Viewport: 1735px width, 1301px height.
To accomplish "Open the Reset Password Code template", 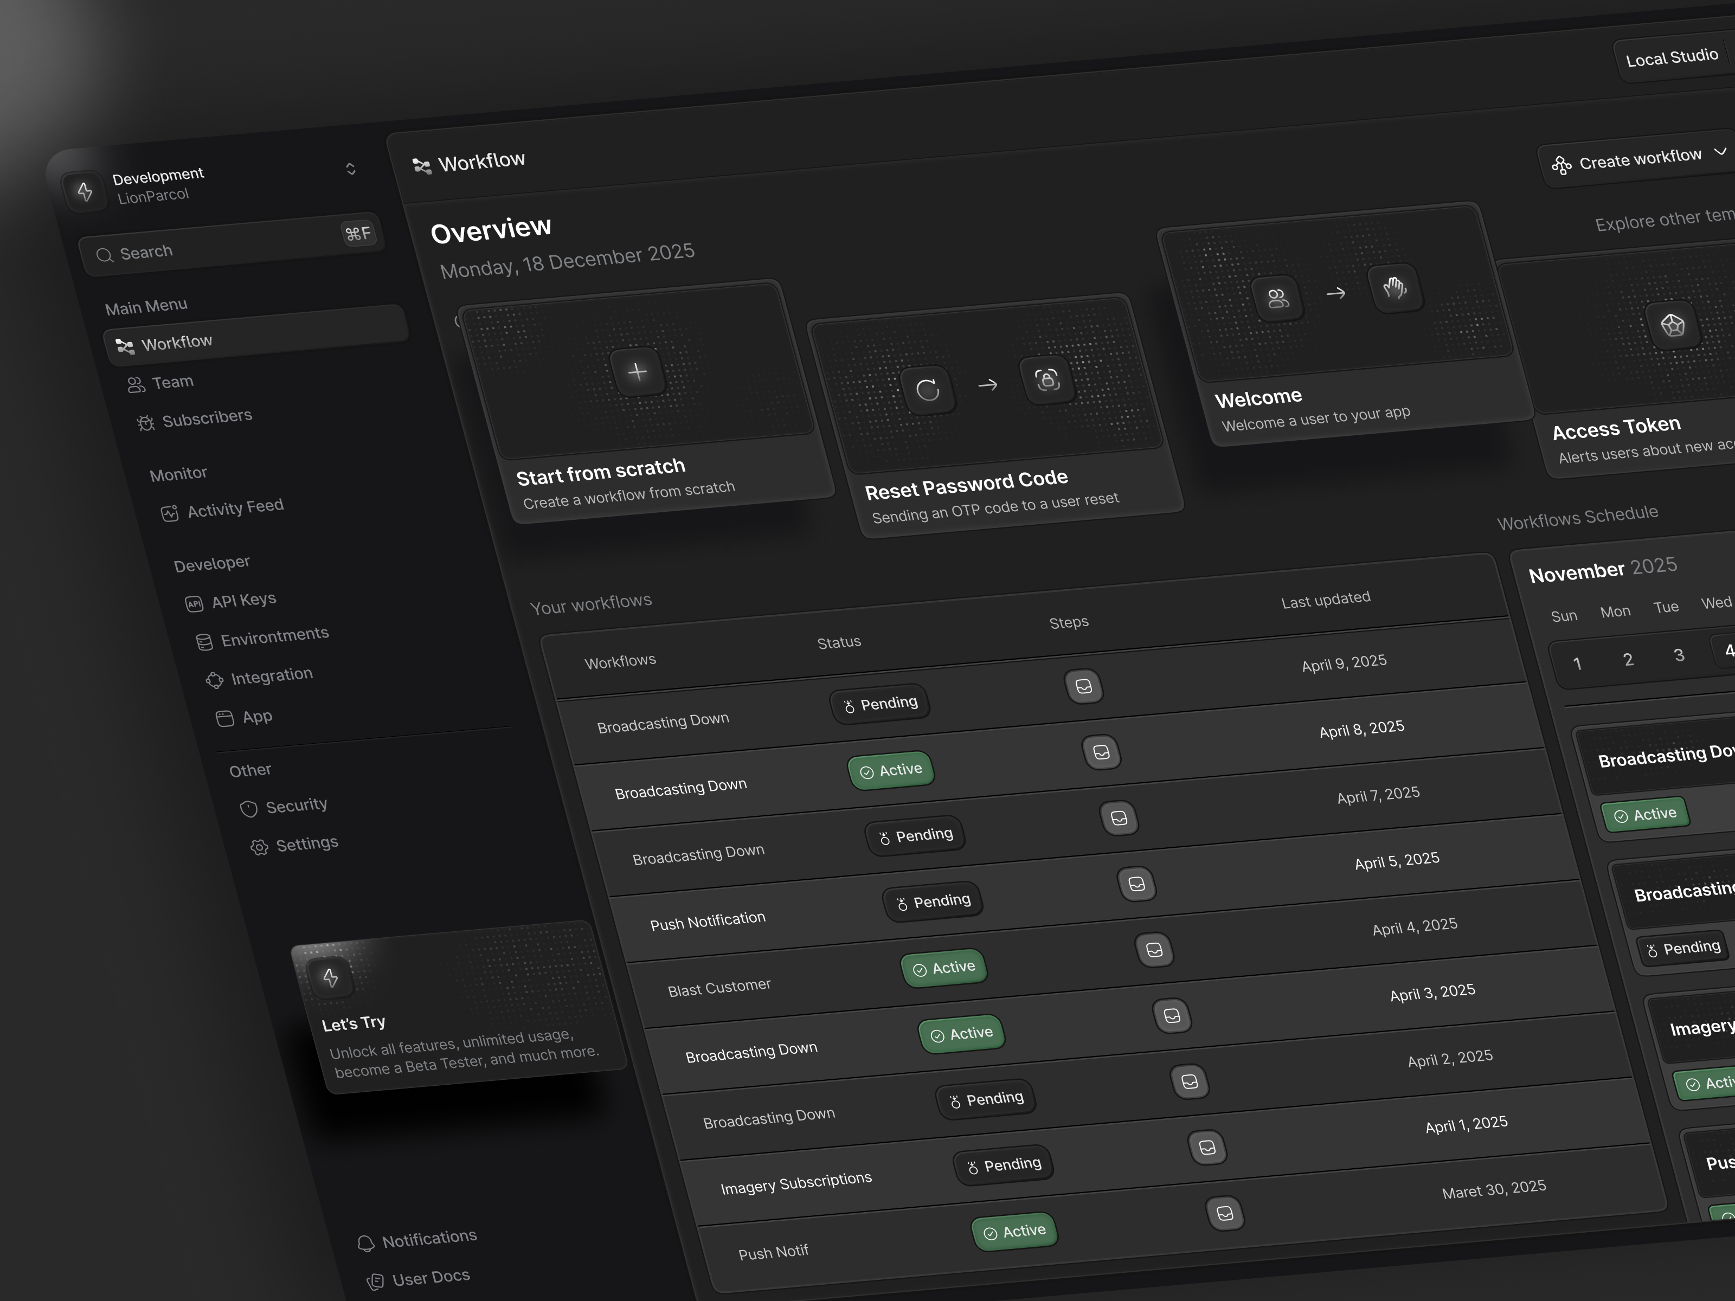I will (x=996, y=416).
